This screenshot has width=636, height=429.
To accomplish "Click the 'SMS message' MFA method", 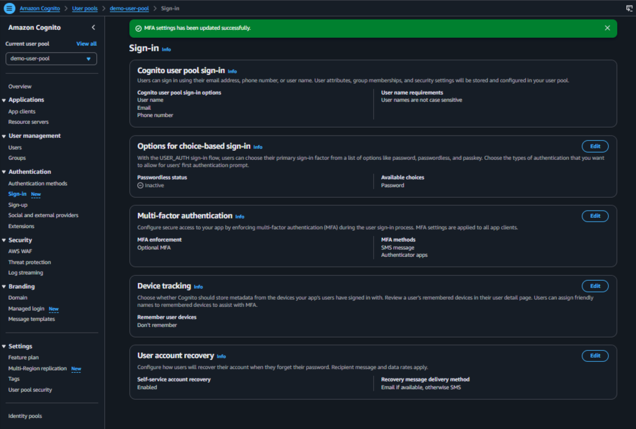I will point(398,248).
